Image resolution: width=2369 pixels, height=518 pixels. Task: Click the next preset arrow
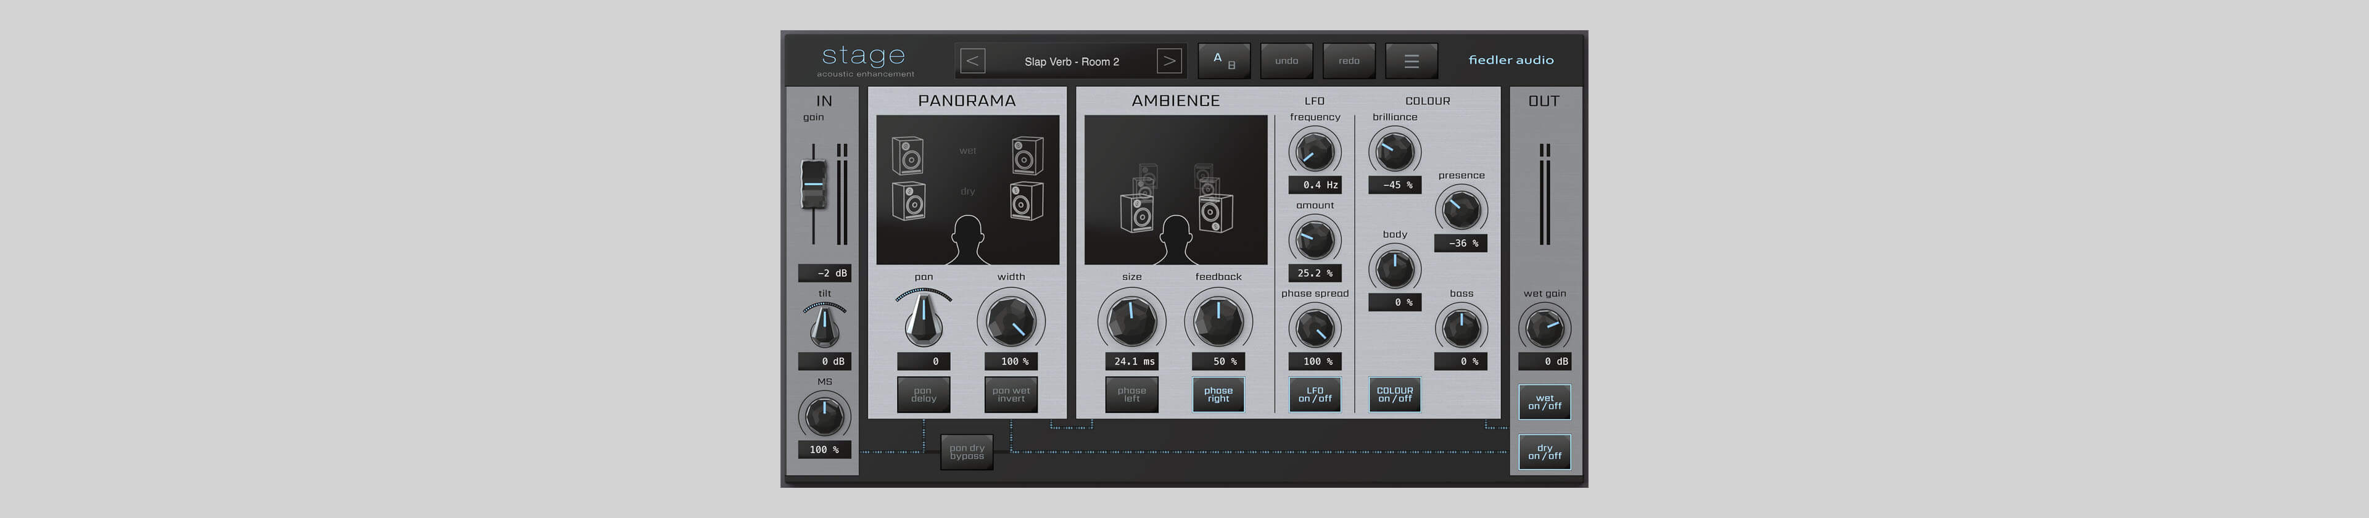click(1168, 62)
